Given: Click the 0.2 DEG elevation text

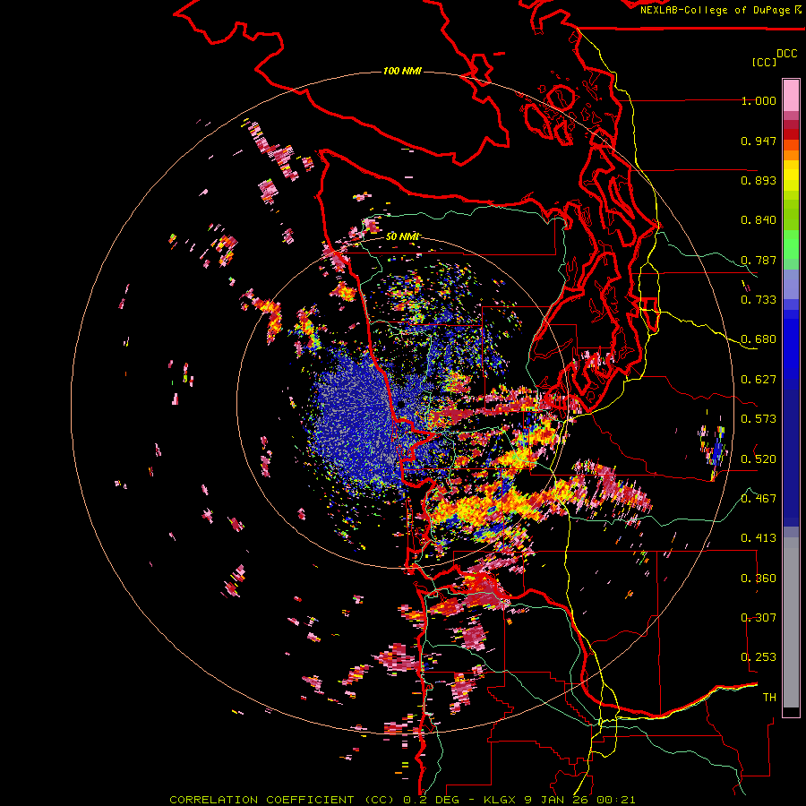Looking at the screenshot, I should click(x=431, y=800).
